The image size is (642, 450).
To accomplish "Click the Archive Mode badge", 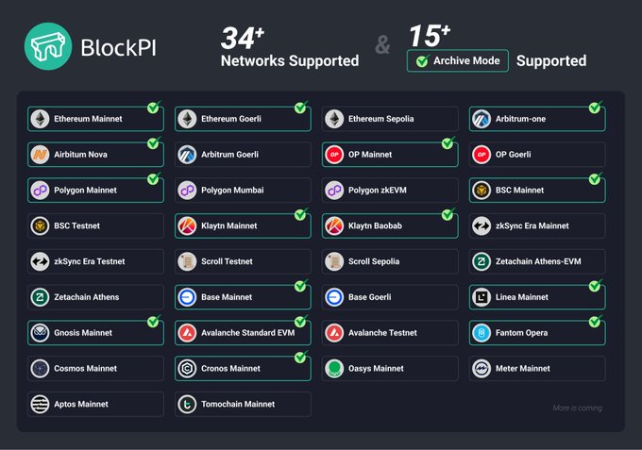I will pyautogui.click(x=458, y=61).
